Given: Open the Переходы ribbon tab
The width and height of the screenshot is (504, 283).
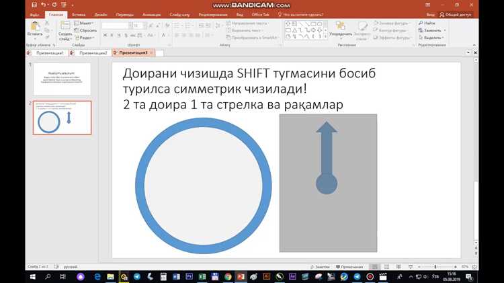Looking at the screenshot, I should click(x=125, y=15).
